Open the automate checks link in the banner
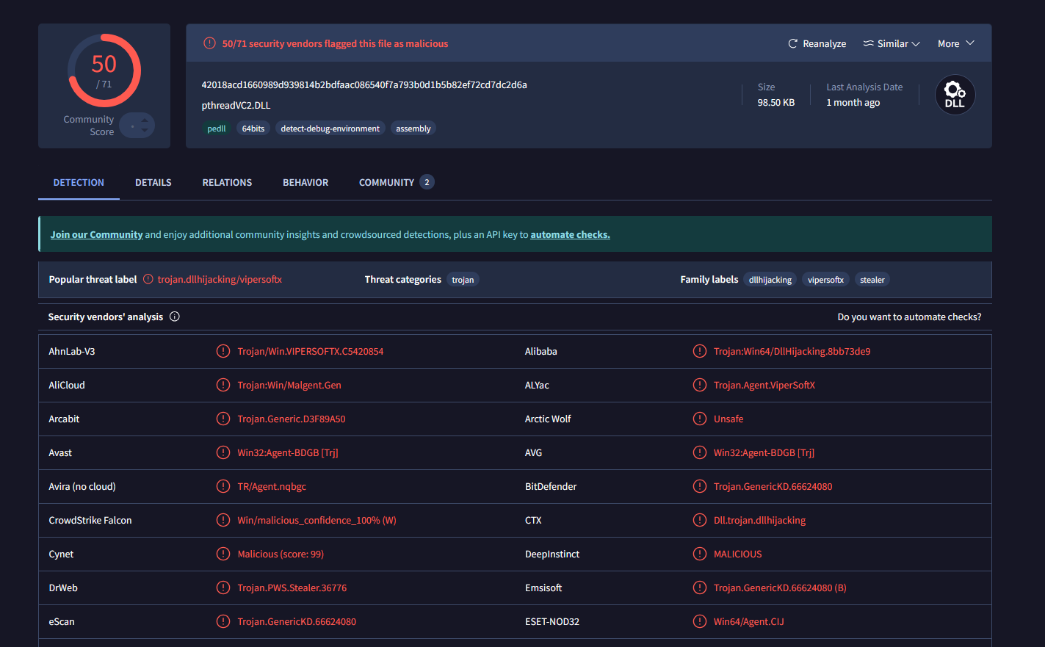1045x647 pixels. pyautogui.click(x=570, y=234)
